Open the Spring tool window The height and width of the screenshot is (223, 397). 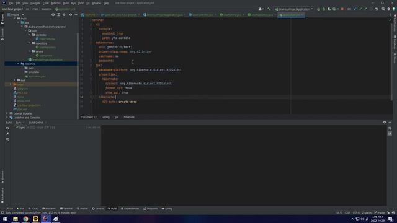point(167,209)
